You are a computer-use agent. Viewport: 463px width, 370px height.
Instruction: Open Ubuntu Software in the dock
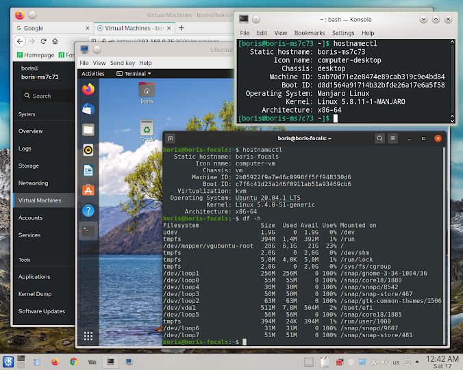click(x=88, y=190)
